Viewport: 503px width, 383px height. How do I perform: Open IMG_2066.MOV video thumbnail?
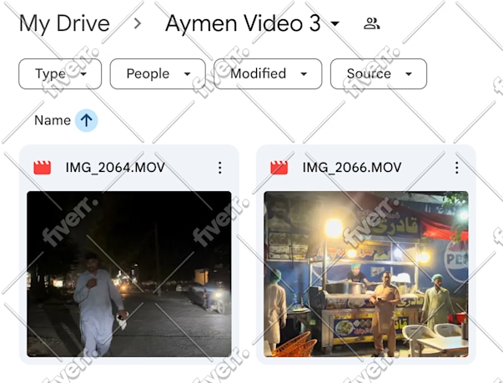(x=366, y=274)
